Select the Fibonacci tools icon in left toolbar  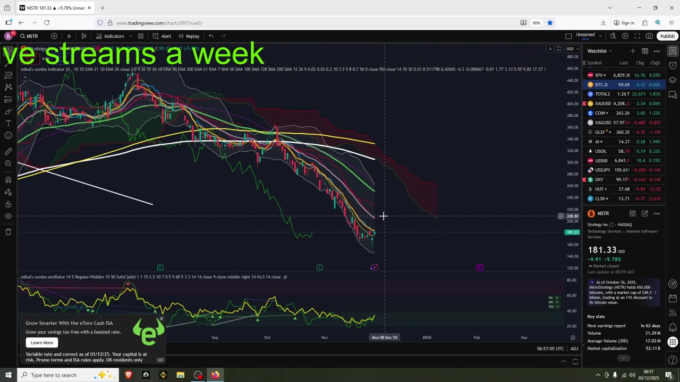coord(8,75)
